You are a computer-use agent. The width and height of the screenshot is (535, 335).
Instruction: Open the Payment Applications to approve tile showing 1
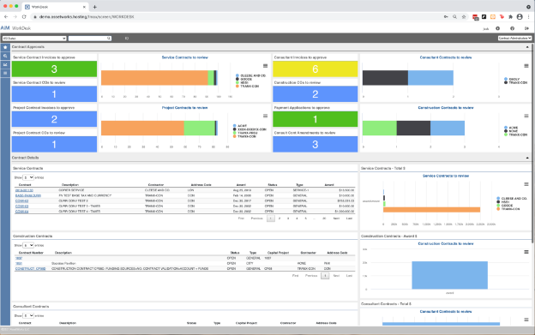[x=316, y=119]
